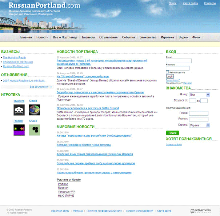This screenshot has height=216, width=220.
Task: Open the Арабский язык Израиля news link
Action: (x=95, y=154)
